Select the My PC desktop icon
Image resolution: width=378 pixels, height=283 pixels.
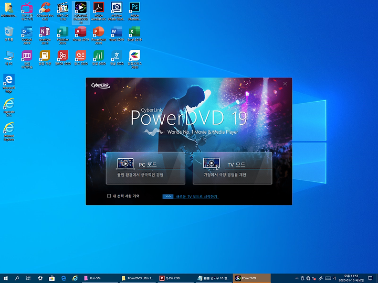click(x=9, y=58)
